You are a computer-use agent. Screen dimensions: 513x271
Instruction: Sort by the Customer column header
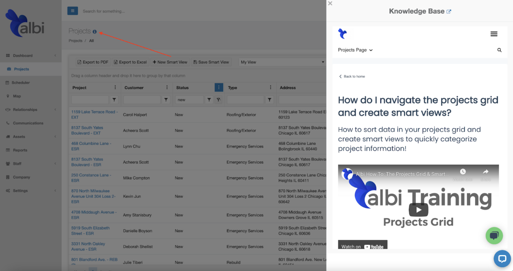(x=134, y=88)
